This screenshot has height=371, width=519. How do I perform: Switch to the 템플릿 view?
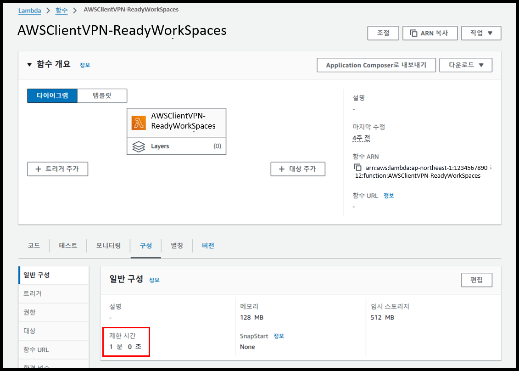coord(102,96)
